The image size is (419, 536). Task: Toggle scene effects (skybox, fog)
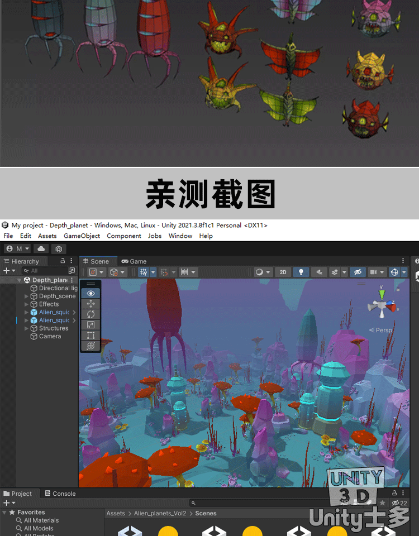point(335,272)
